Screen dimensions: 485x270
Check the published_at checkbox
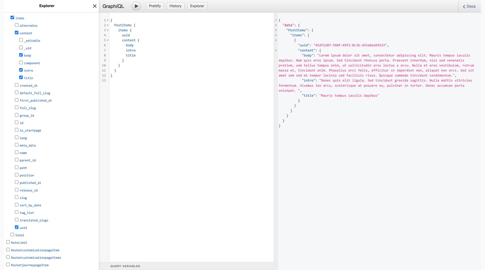point(17,182)
